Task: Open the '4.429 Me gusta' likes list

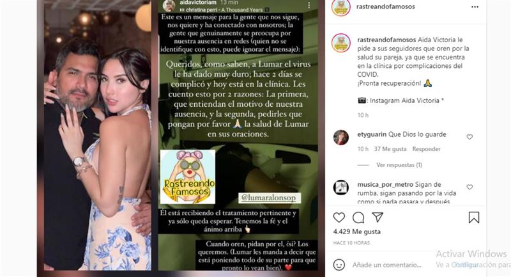Action: point(357,232)
